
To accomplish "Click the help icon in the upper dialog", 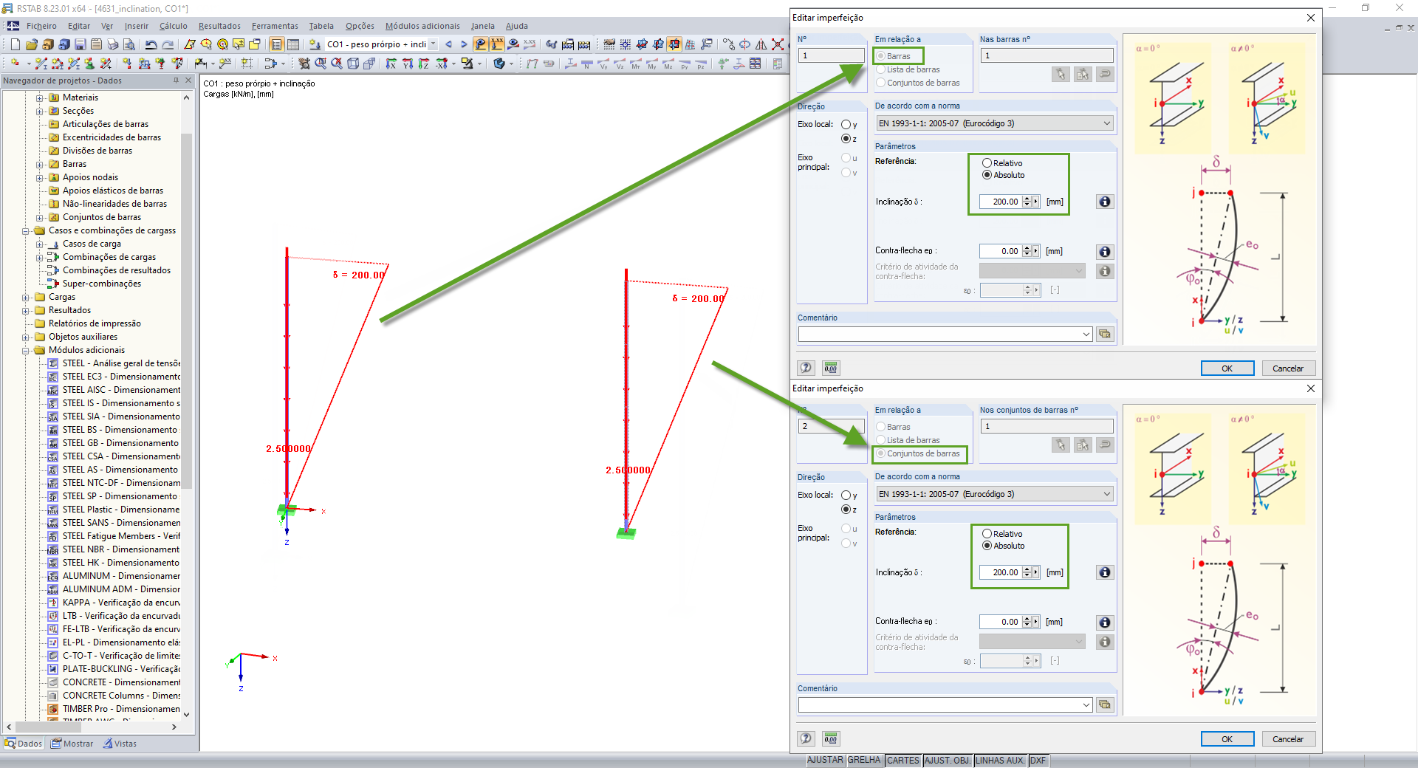I will (x=806, y=368).
